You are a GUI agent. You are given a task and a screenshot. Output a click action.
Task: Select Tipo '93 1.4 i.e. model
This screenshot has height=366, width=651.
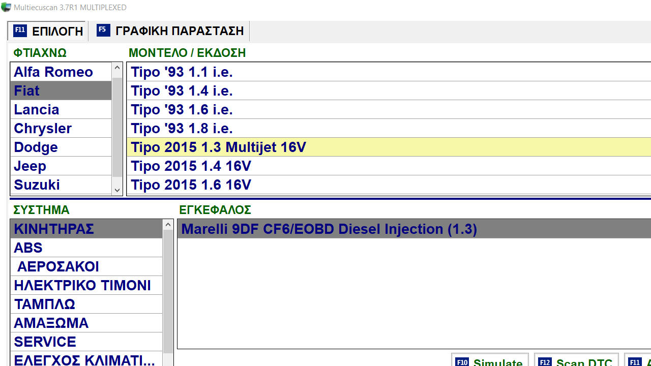pyautogui.click(x=389, y=90)
